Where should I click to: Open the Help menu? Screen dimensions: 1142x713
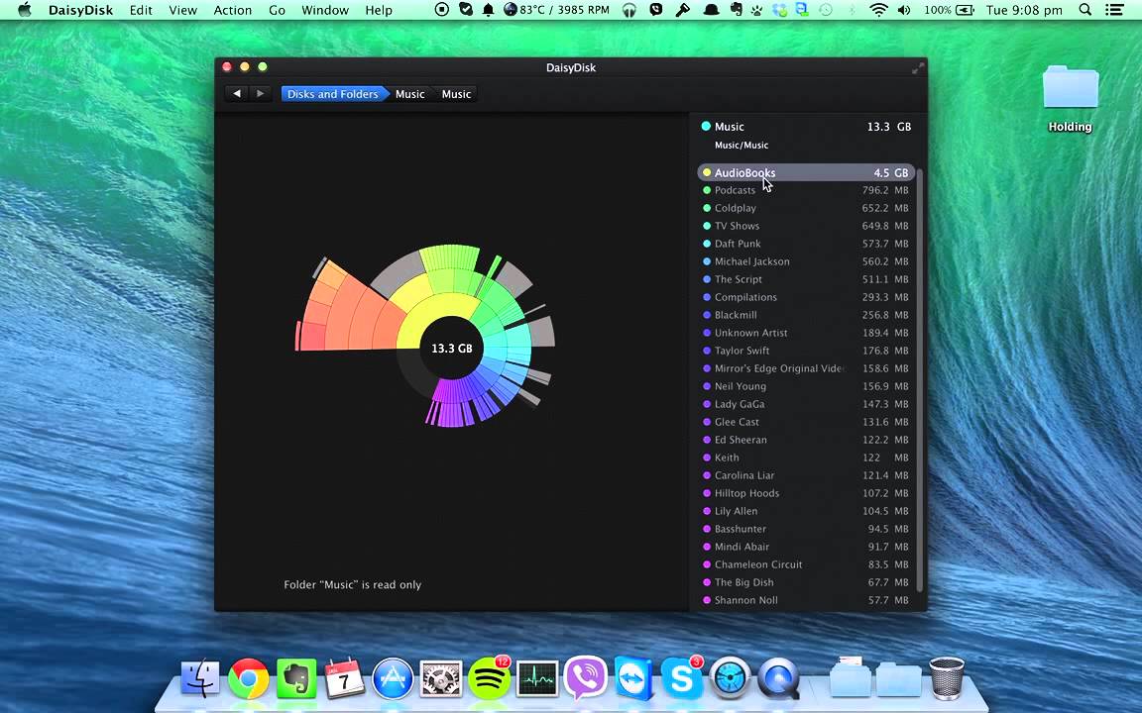pyautogui.click(x=379, y=10)
